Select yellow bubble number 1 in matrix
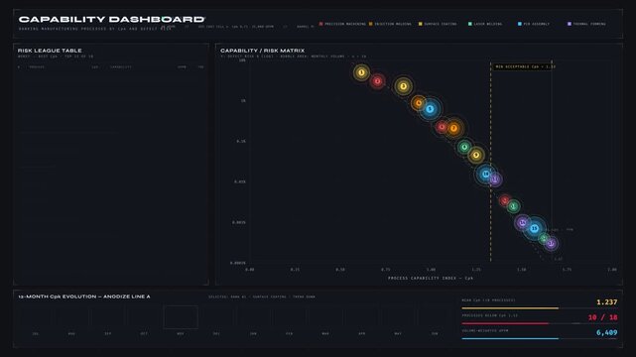636x357 pixels. (x=361, y=72)
